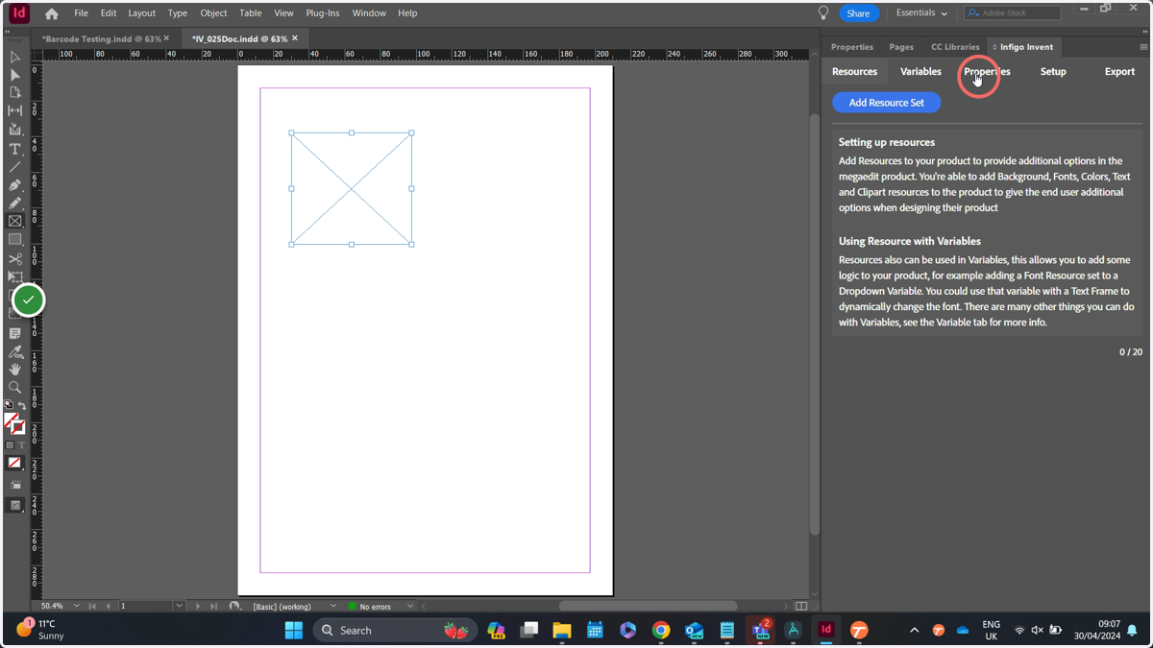Image resolution: width=1153 pixels, height=648 pixels.
Task: Open the File menu
Action: (81, 13)
